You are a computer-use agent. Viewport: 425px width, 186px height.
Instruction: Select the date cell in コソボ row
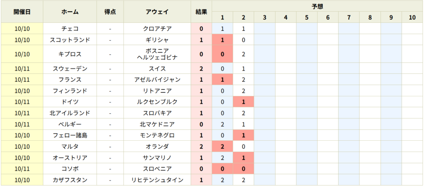[22, 169]
